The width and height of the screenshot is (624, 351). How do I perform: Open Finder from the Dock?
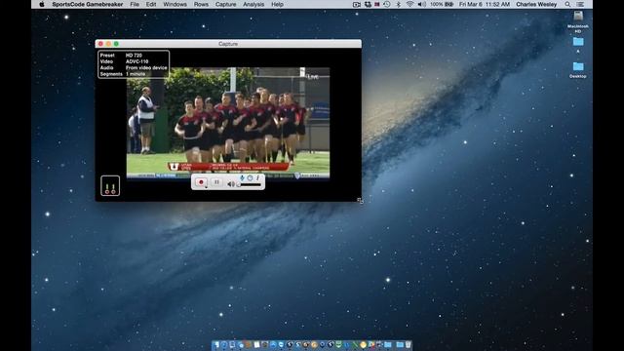tap(216, 344)
